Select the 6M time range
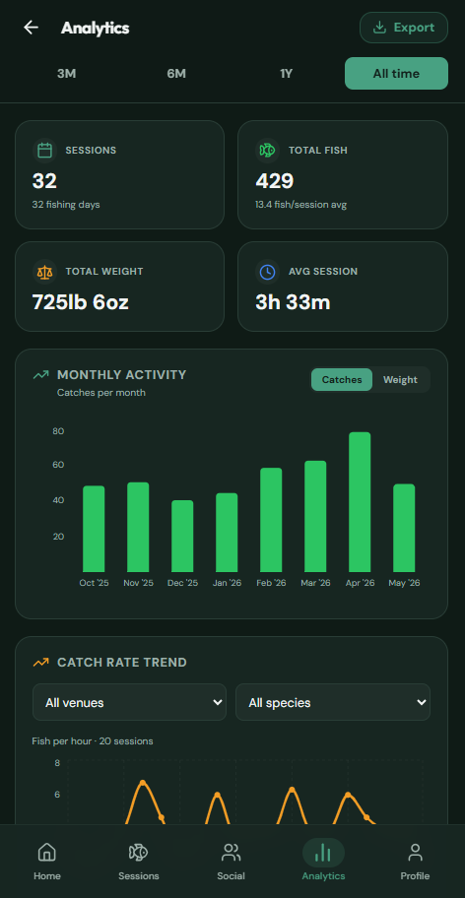 click(x=176, y=73)
